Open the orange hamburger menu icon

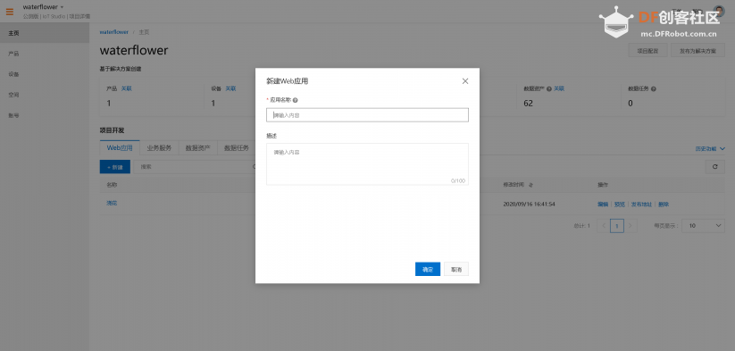(9, 12)
